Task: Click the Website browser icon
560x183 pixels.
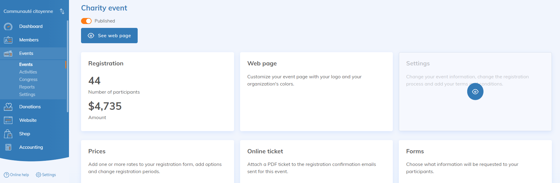Action: [8, 120]
